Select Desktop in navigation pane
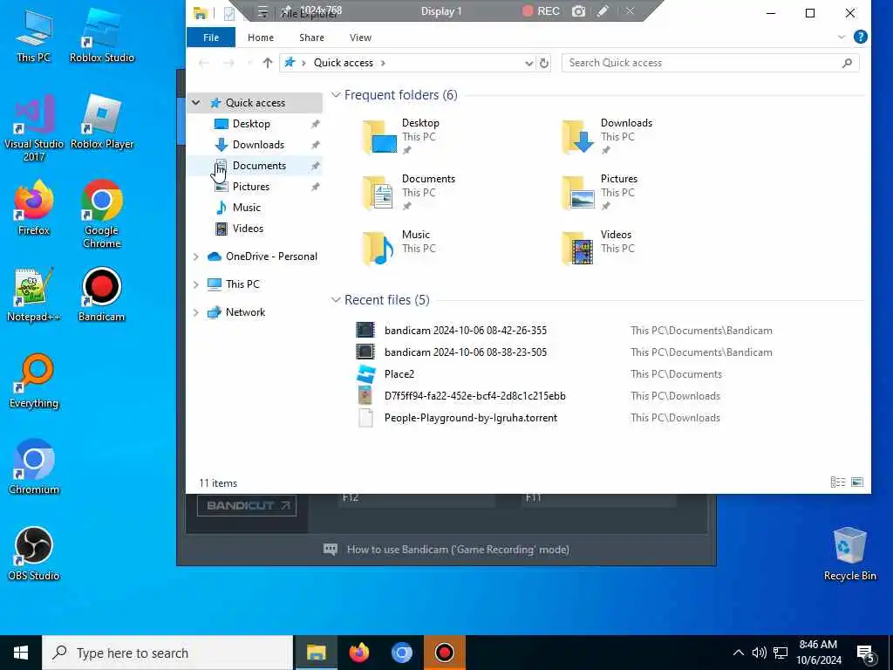The height and width of the screenshot is (670, 893). [251, 124]
